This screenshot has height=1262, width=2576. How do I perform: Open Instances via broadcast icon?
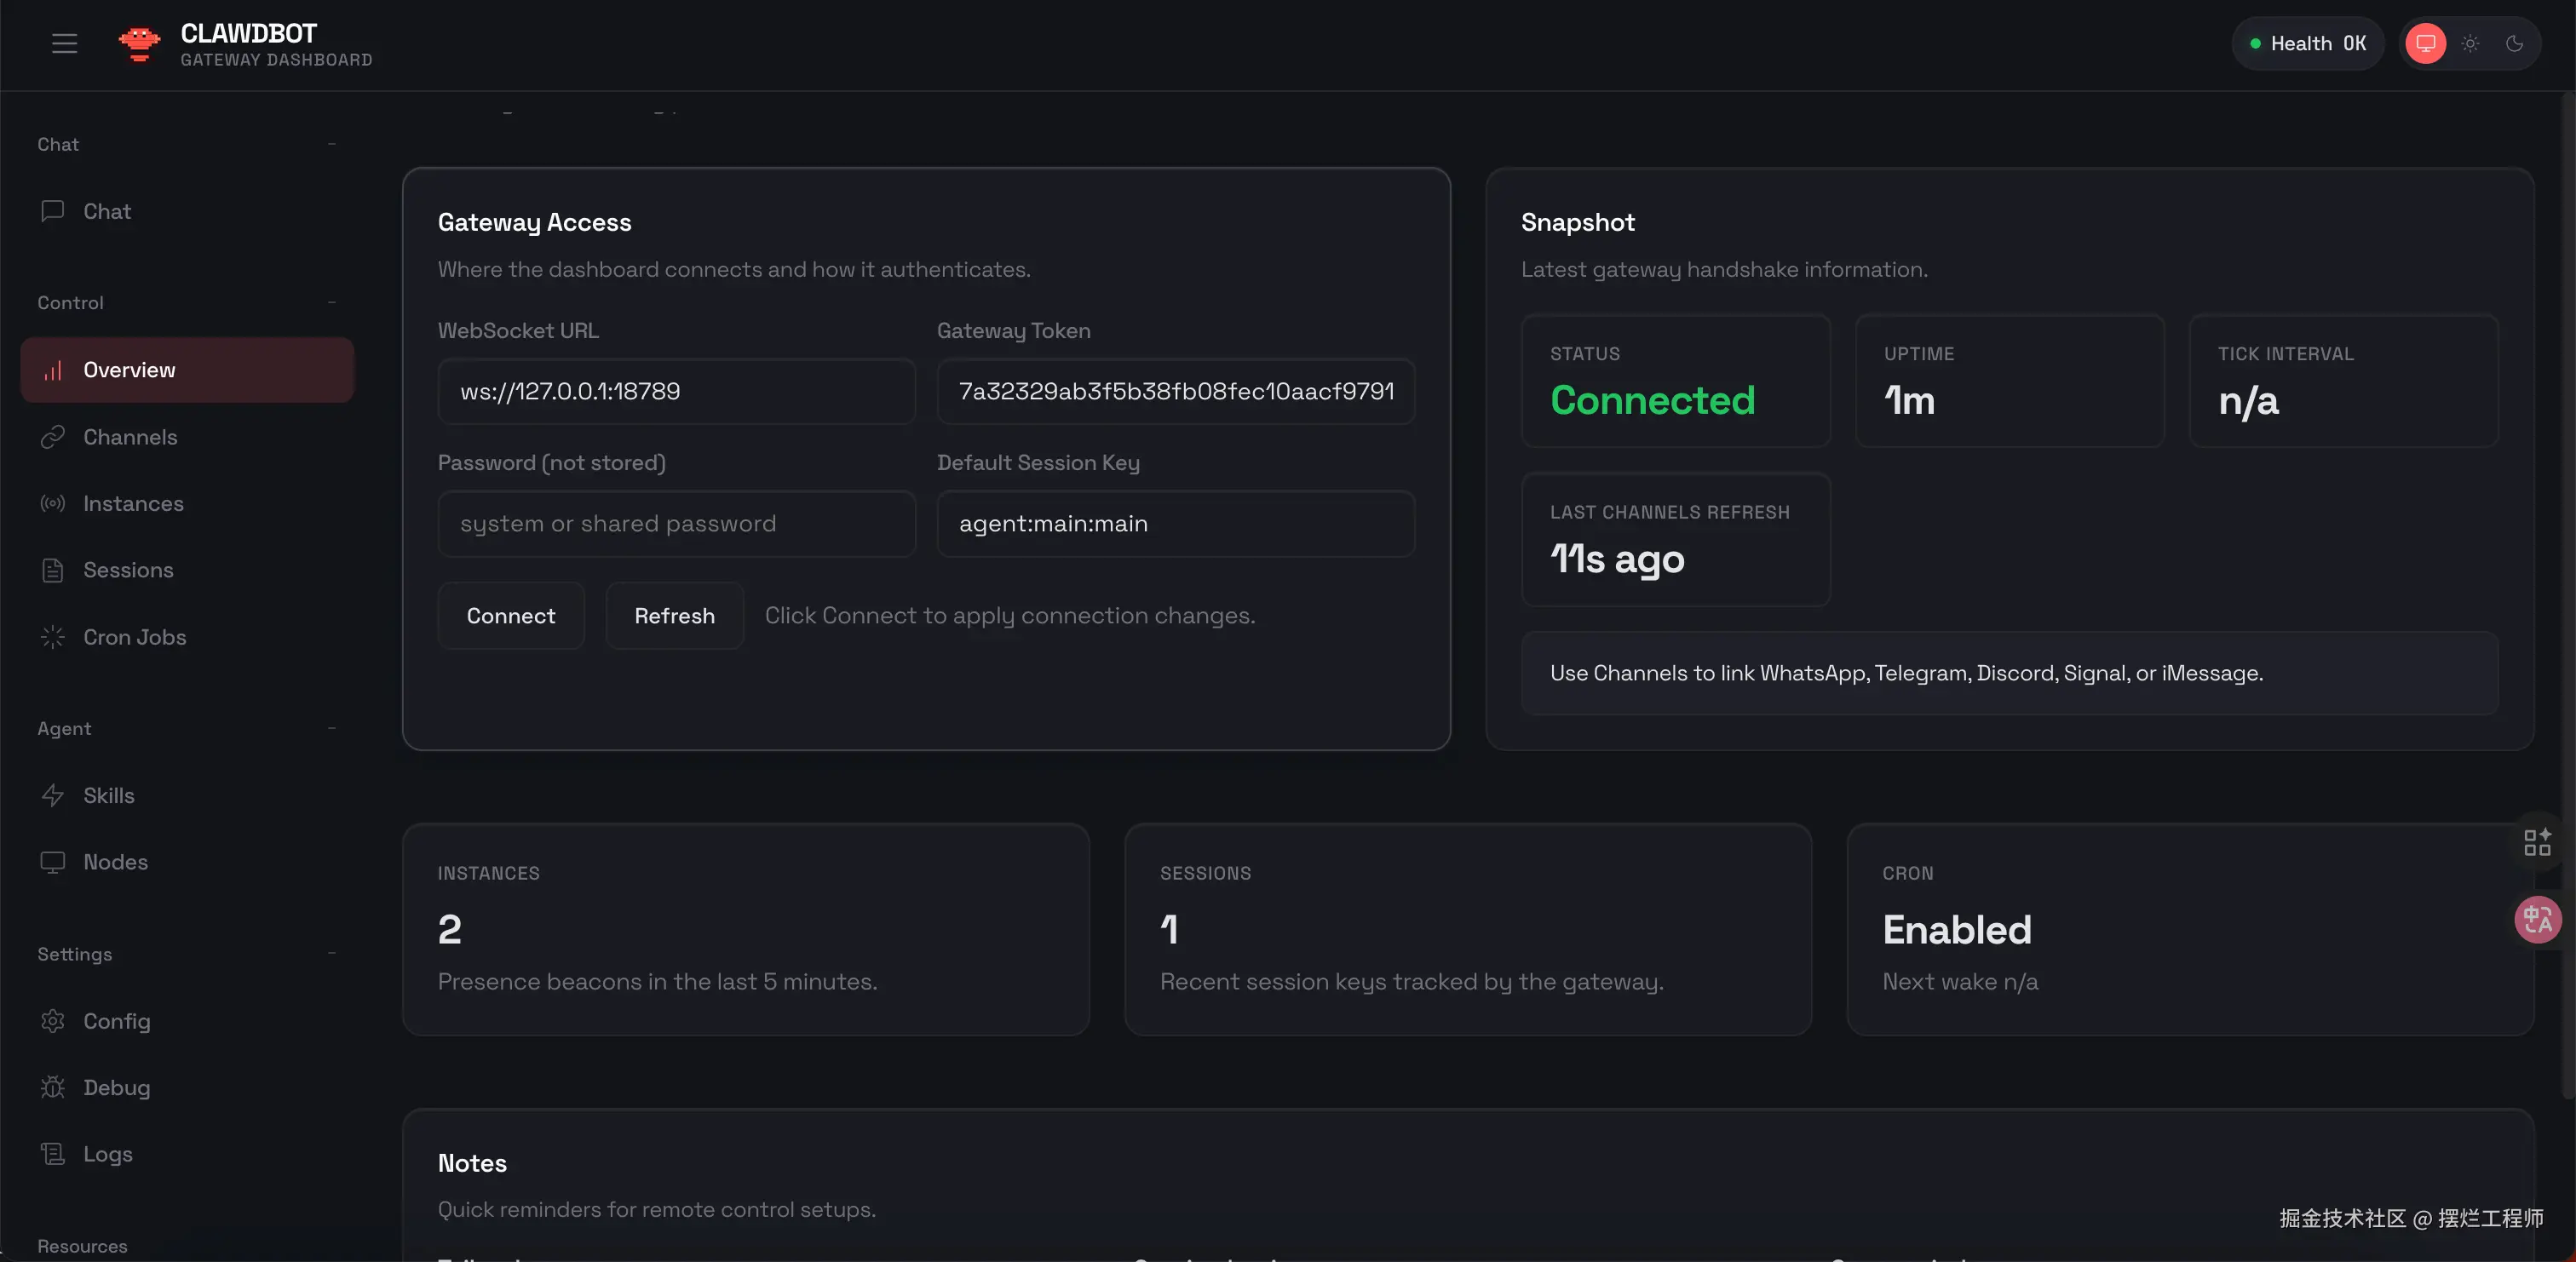point(52,503)
